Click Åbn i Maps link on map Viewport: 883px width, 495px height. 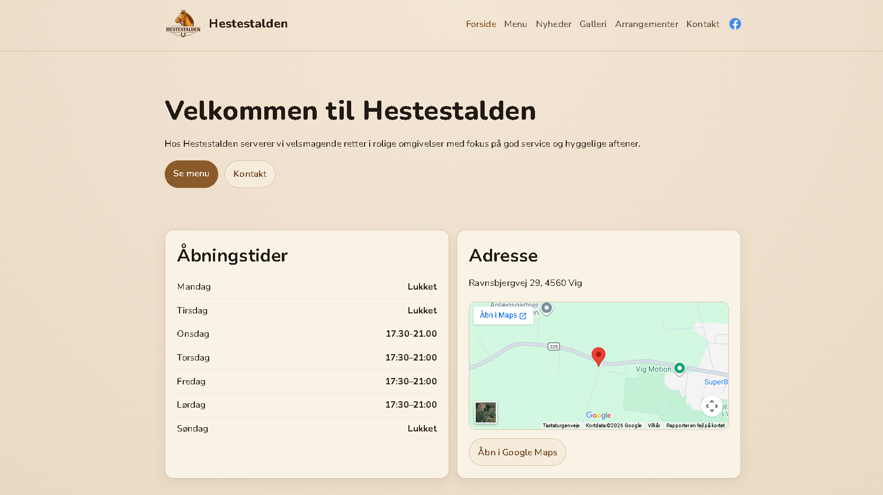click(503, 316)
